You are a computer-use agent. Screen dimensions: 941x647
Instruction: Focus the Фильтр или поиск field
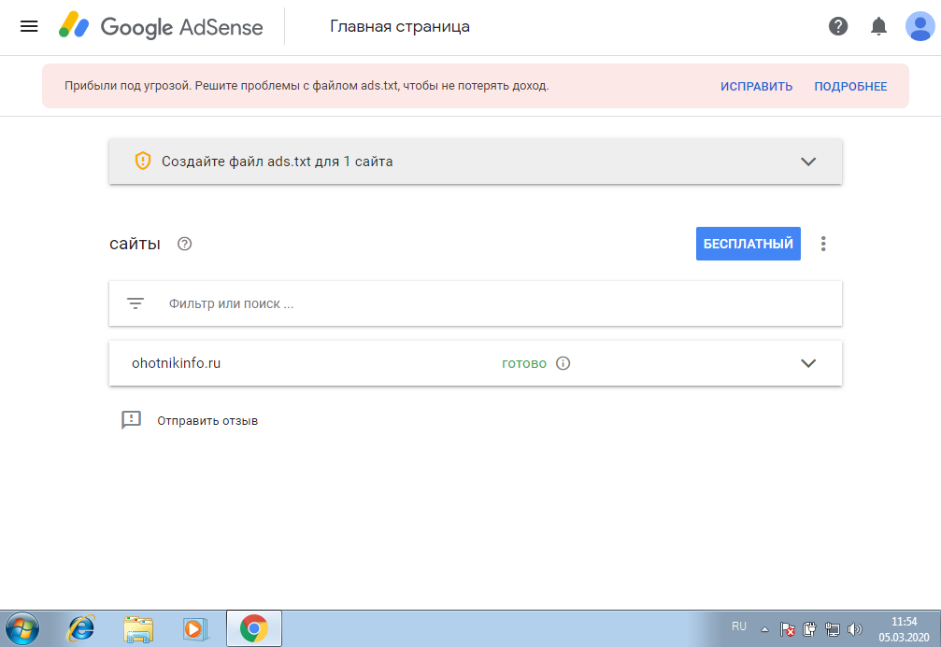476,303
